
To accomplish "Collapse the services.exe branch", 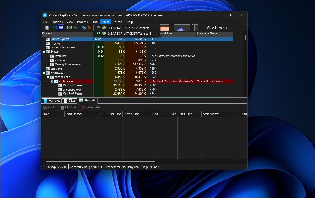I will (x=48, y=77).
